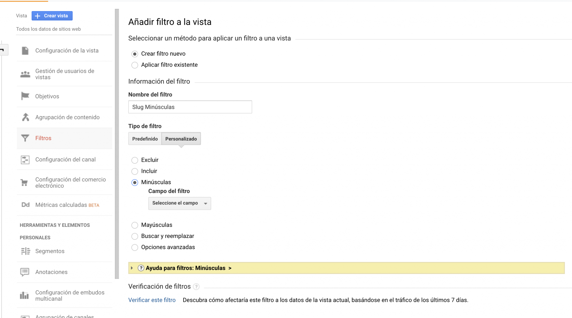
Task: Switch to the Predefinido tab
Action: 145,139
